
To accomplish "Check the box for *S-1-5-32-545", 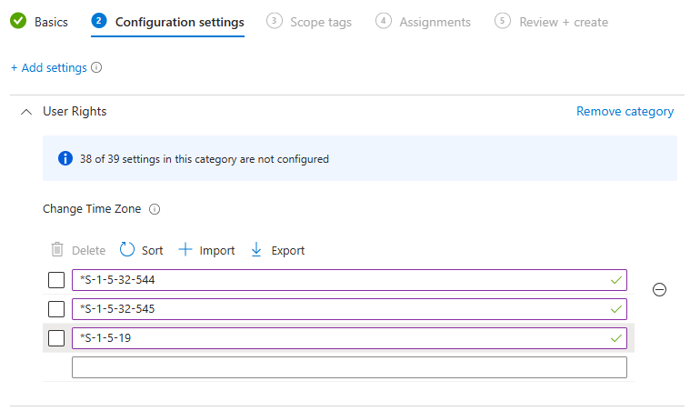I will coord(56,309).
